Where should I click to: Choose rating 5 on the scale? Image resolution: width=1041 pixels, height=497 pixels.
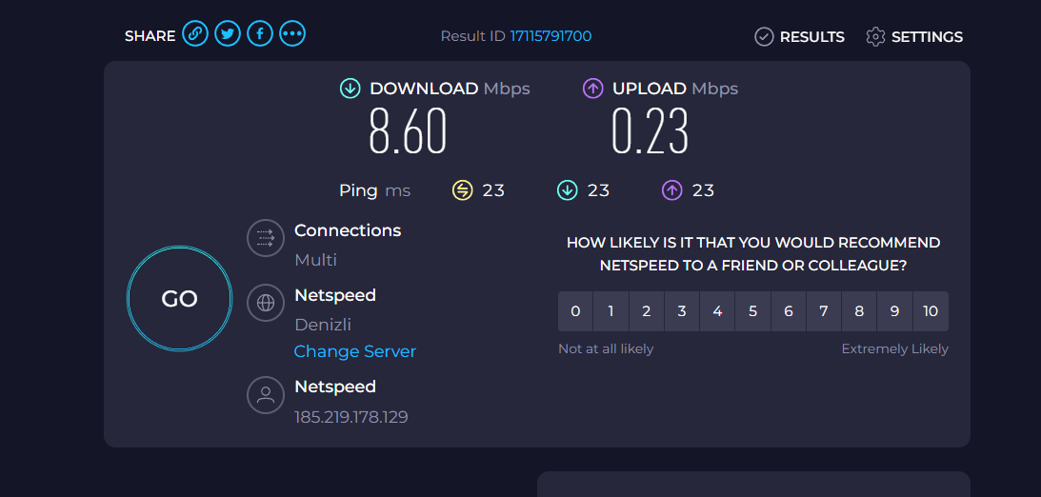pyautogui.click(x=752, y=311)
